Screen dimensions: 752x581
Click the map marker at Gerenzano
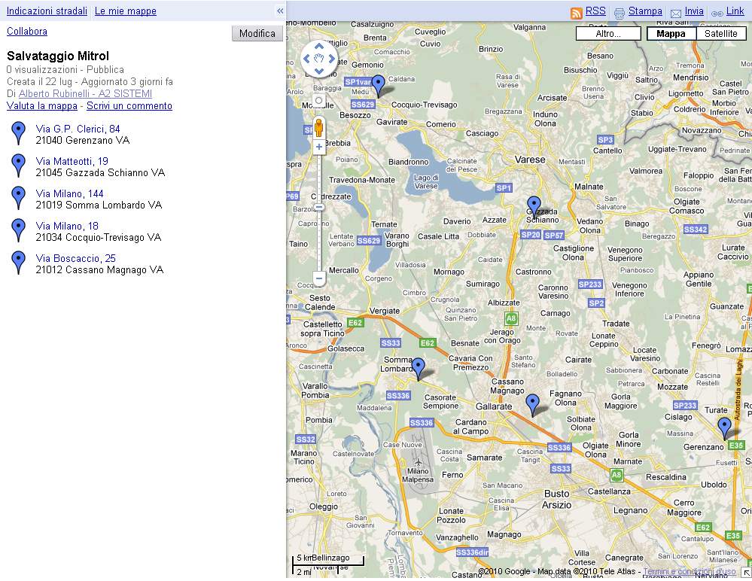tap(724, 428)
